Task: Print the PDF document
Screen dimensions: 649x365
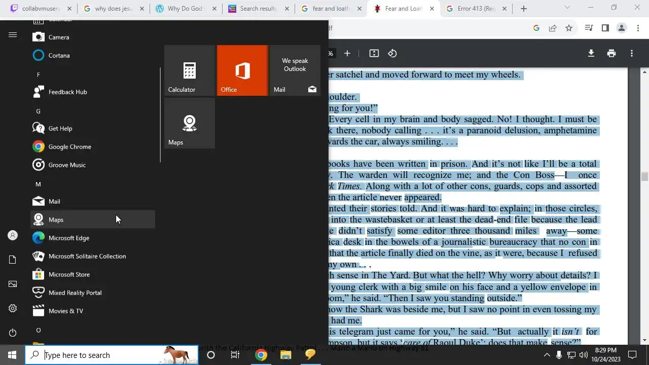Action: 611,53
